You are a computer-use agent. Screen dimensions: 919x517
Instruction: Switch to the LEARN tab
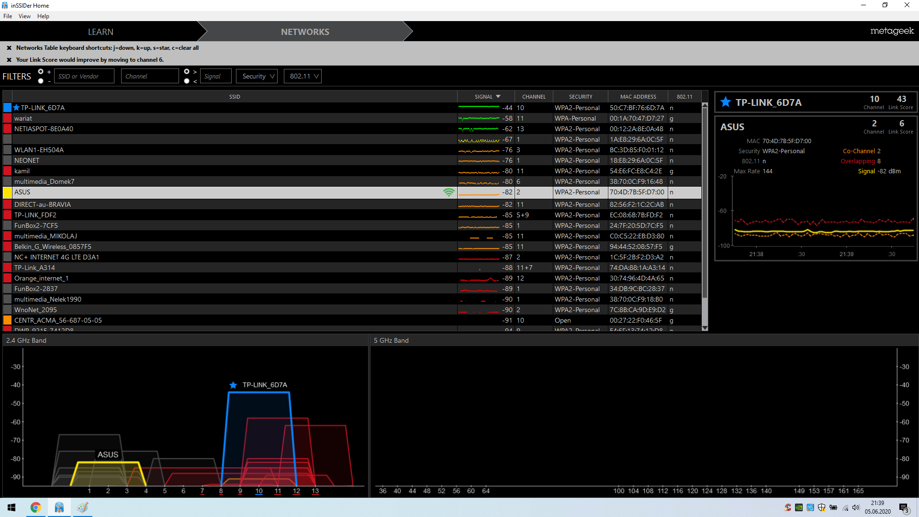[x=101, y=32]
